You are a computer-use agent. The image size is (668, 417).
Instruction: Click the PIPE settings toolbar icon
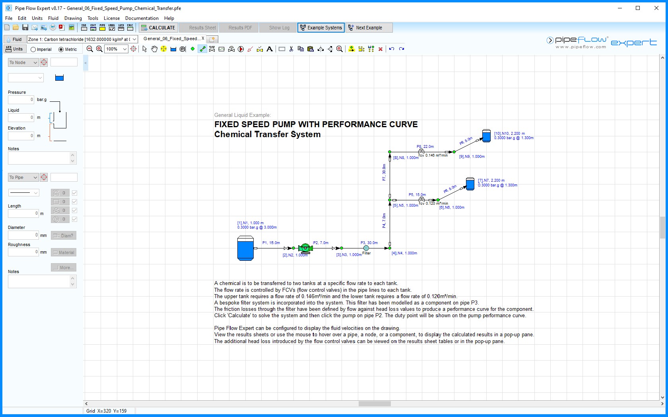pos(102,27)
